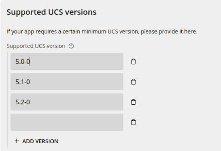
Task: Delete the empty version row
Action: point(133,122)
